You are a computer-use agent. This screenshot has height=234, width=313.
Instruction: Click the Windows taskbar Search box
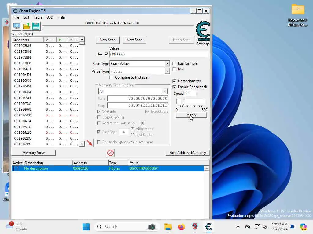click(x=127, y=227)
